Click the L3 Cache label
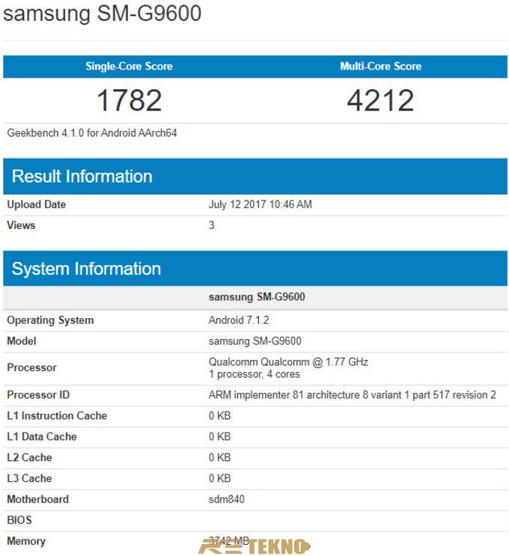Viewport: 509px width, 556px height. [29, 479]
